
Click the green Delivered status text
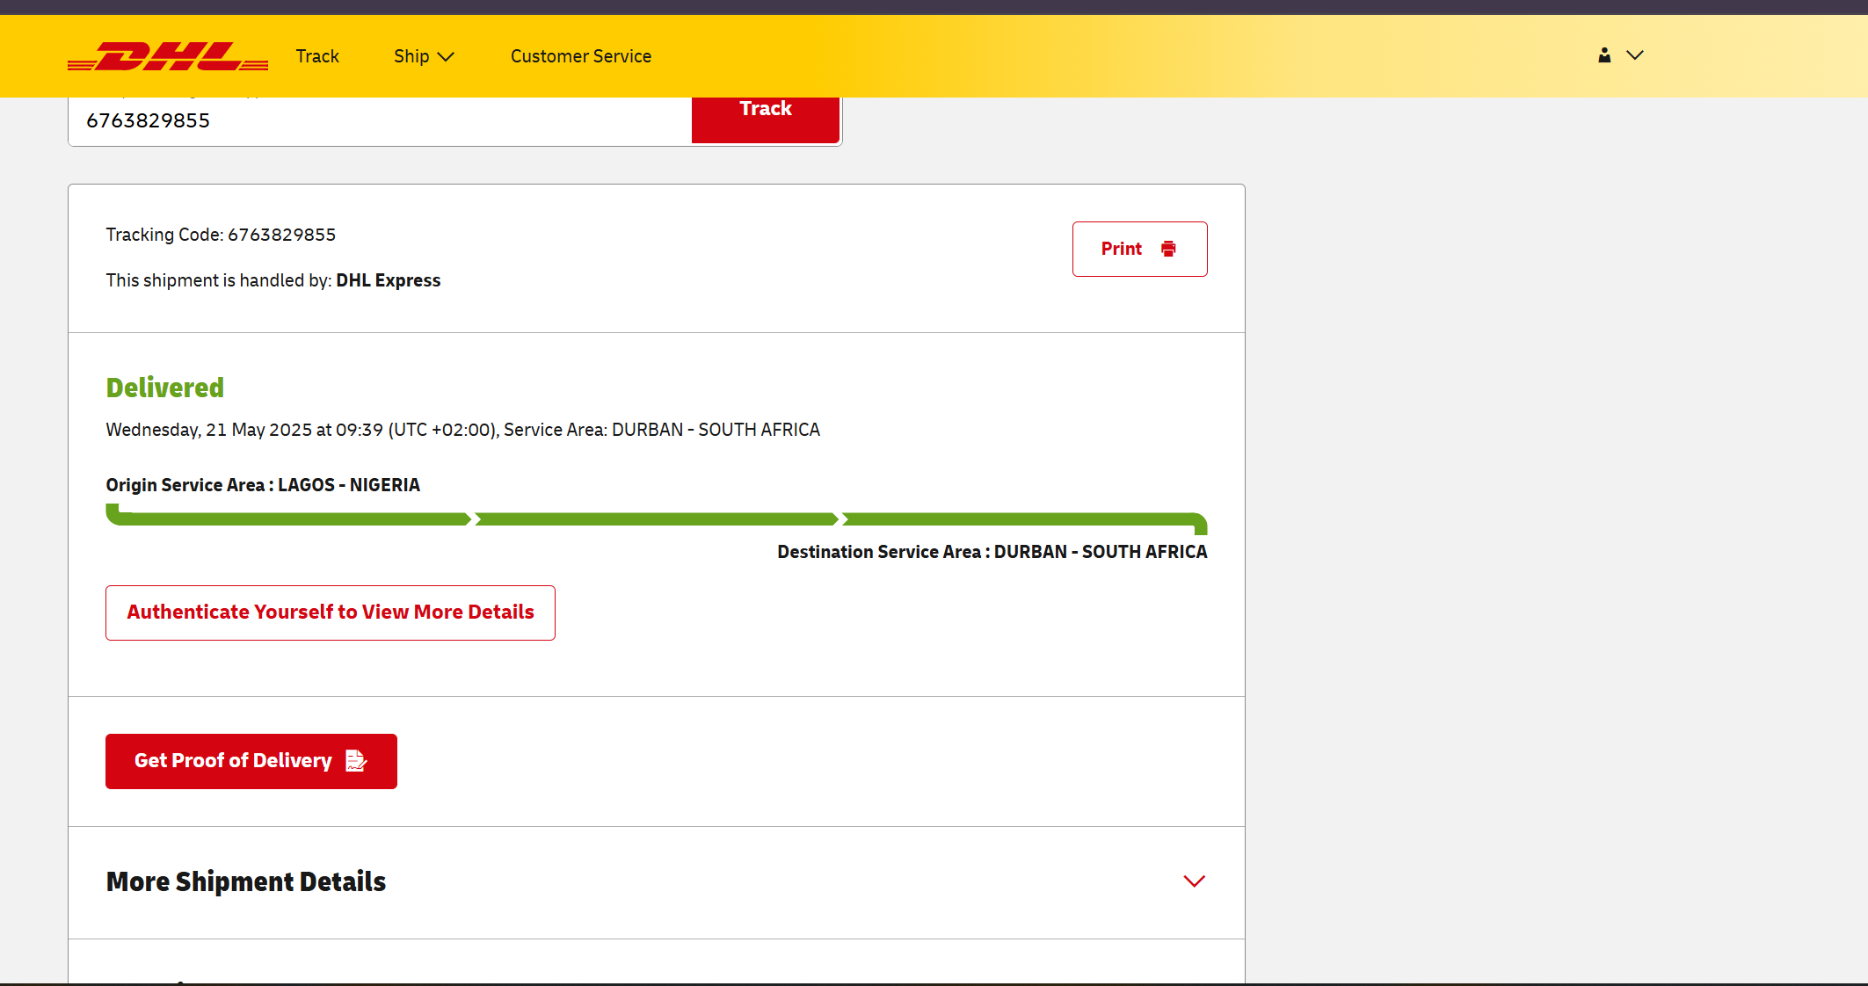tap(165, 388)
